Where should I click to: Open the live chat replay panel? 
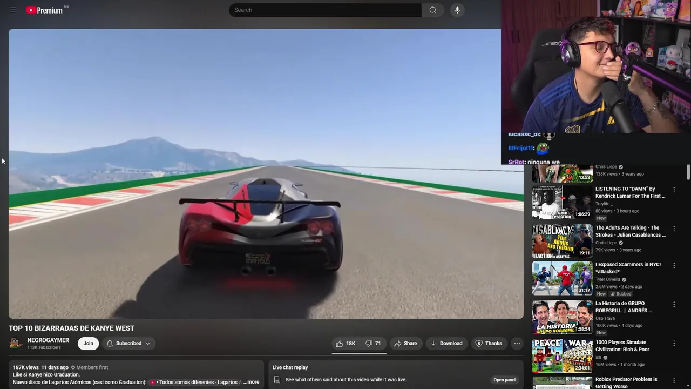coord(504,380)
